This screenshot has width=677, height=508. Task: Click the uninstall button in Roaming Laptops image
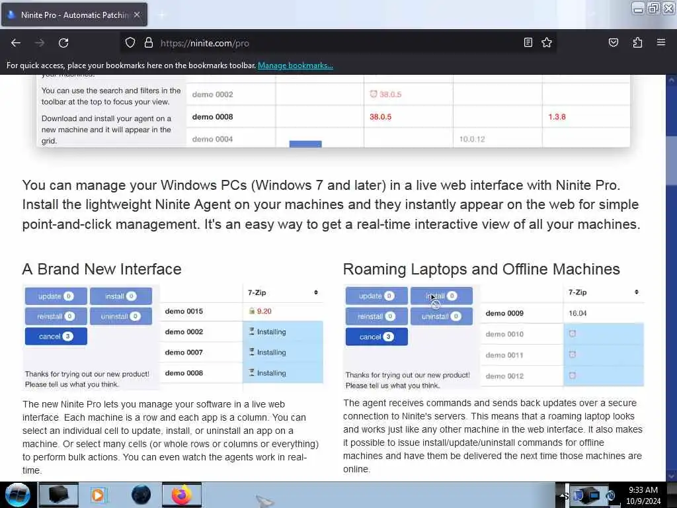coord(441,317)
